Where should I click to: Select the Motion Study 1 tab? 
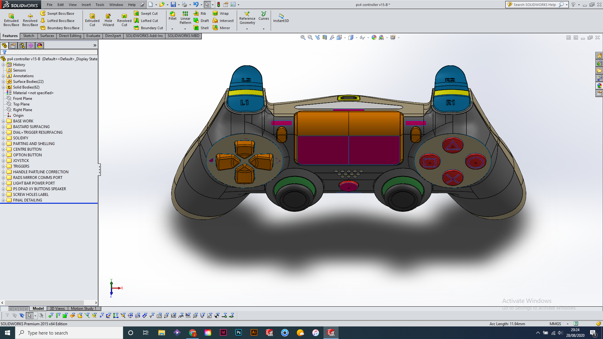[83, 309]
